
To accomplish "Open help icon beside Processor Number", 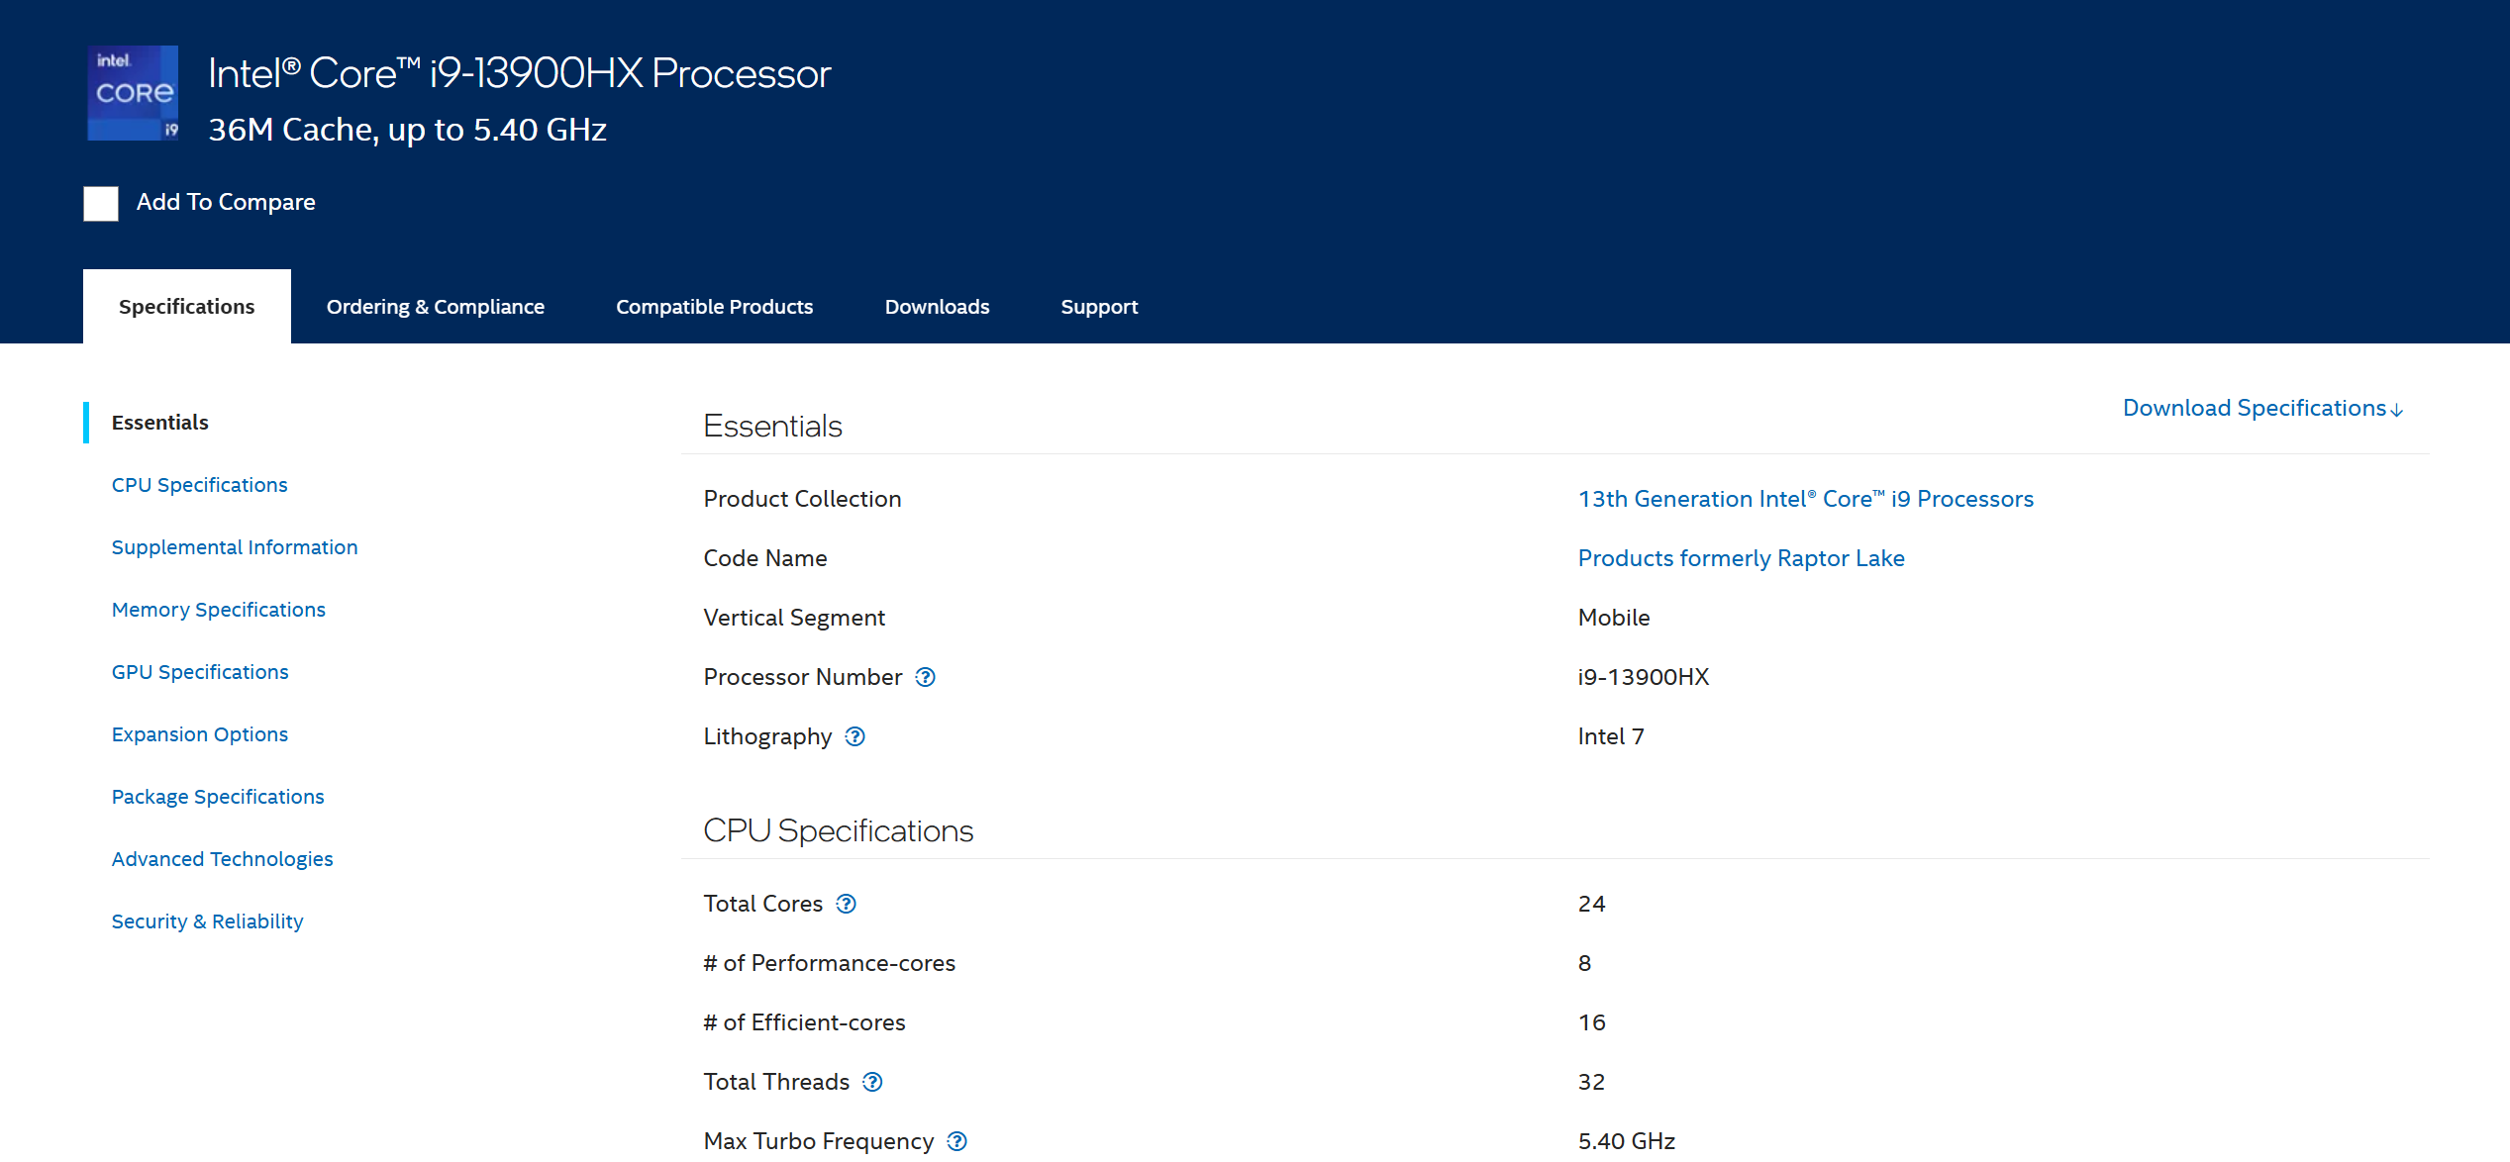I will pos(925,677).
